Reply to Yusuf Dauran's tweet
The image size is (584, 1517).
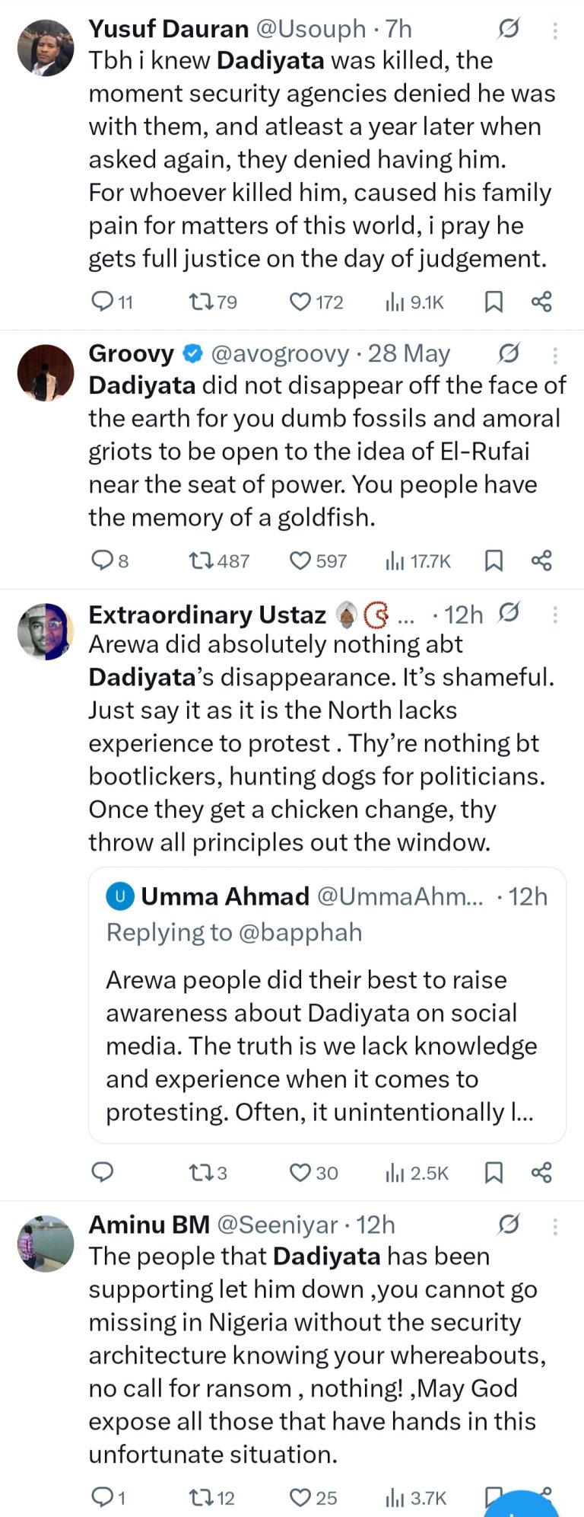pyautogui.click(x=102, y=302)
